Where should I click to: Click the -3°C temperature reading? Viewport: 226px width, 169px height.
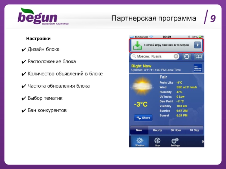[141, 104]
